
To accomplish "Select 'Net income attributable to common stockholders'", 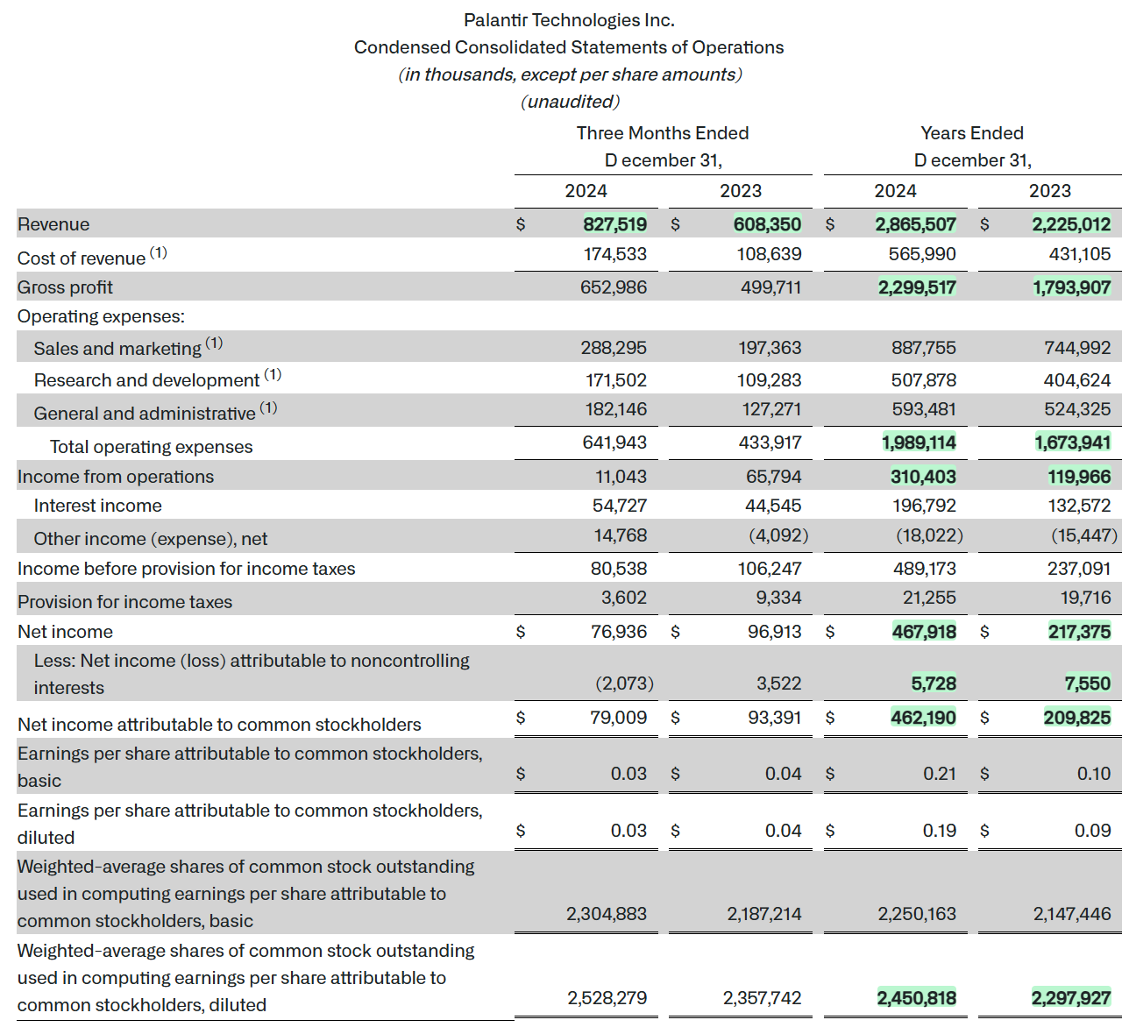I will [x=219, y=725].
